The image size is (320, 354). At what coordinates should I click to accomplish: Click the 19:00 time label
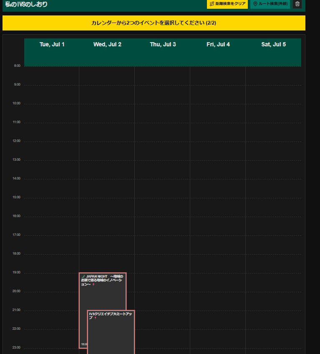(x=16, y=272)
